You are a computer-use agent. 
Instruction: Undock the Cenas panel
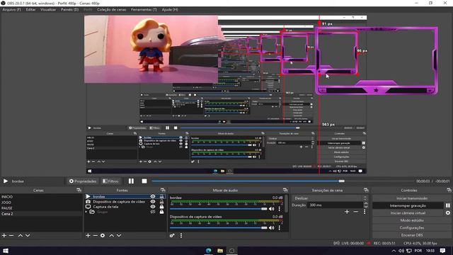click(x=79, y=190)
